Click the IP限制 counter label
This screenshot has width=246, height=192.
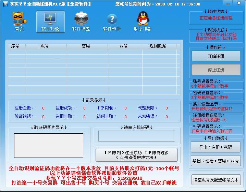click(x=107, y=108)
